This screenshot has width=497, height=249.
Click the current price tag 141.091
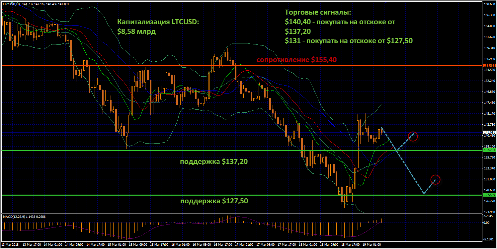(490, 132)
